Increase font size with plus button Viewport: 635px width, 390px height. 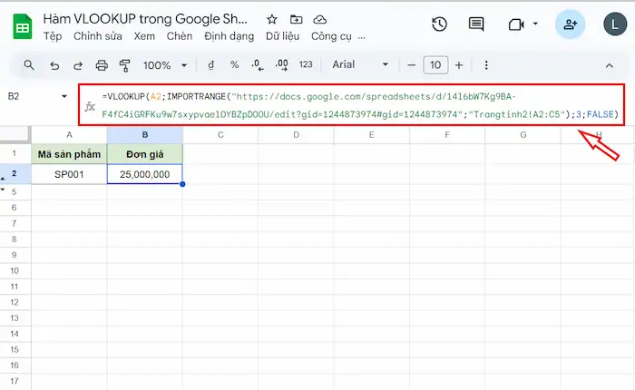[x=459, y=65]
